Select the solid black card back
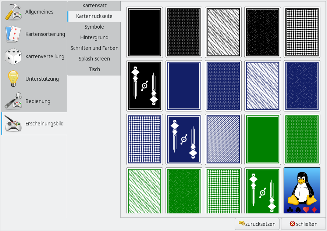Screen dimensions: 327x231 (144, 32)
